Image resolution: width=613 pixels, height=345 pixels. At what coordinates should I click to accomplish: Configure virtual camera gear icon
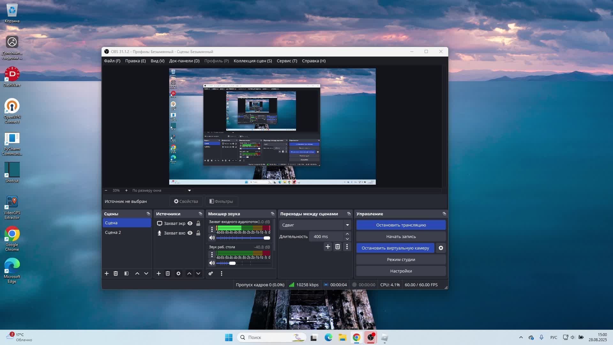pyautogui.click(x=441, y=248)
